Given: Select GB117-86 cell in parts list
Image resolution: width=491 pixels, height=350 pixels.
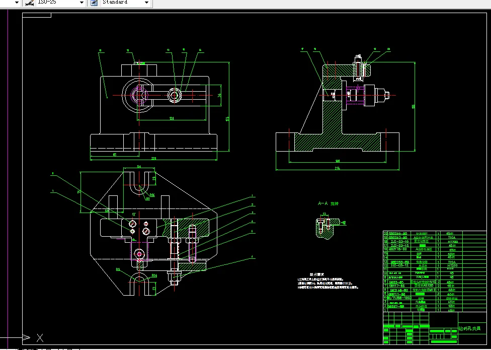Looking at the screenshot, I should point(397,286).
